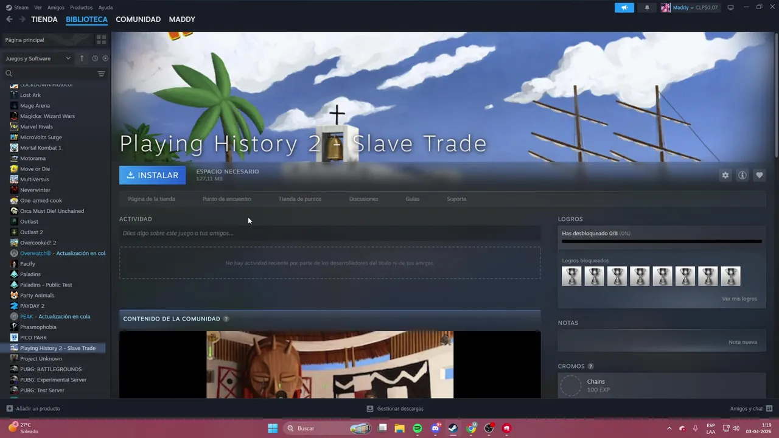Show ready-to-play filter icon
The image size is (779, 438).
(105, 58)
